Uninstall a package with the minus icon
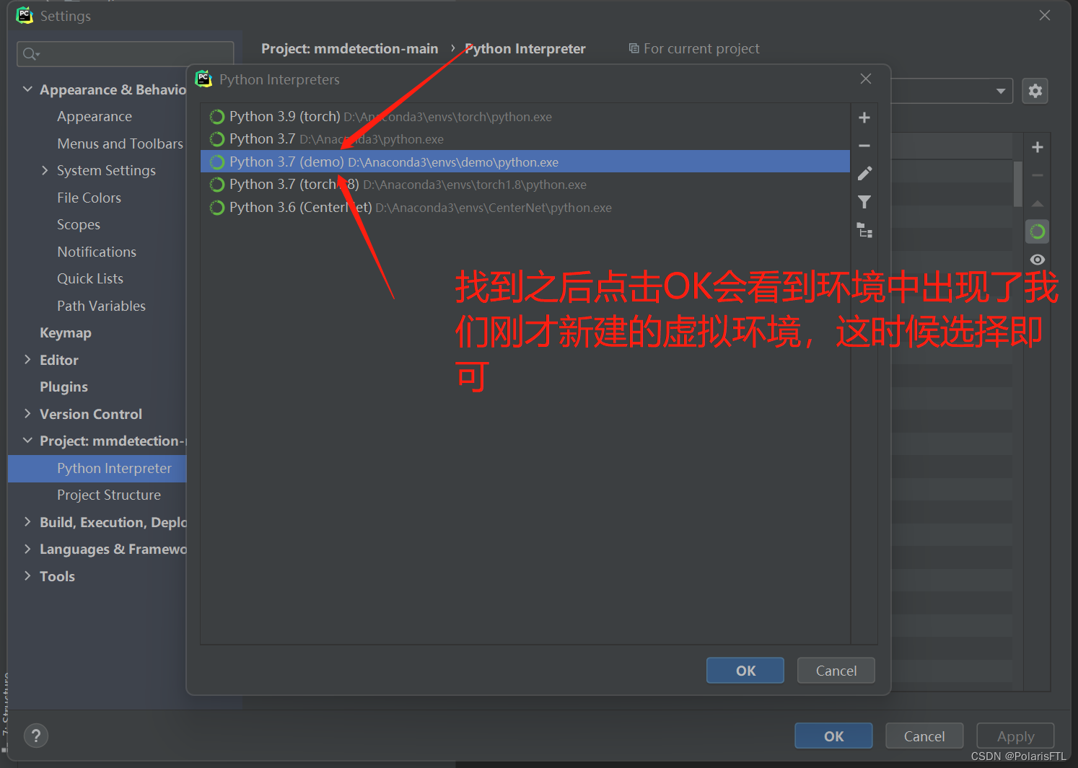 click(x=1037, y=175)
